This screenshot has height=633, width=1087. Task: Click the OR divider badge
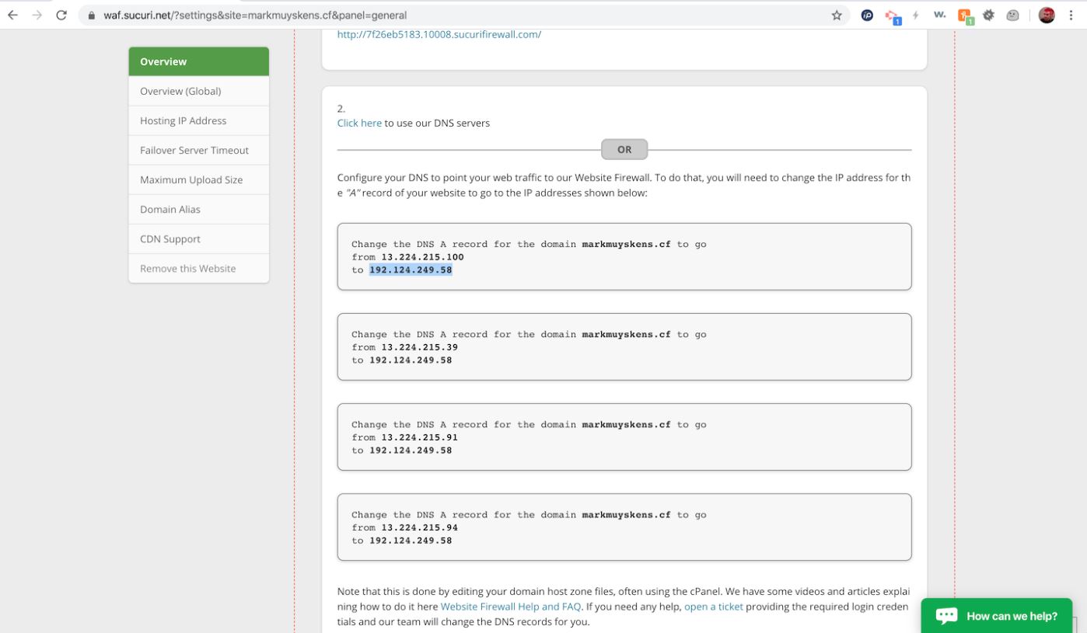pyautogui.click(x=624, y=149)
